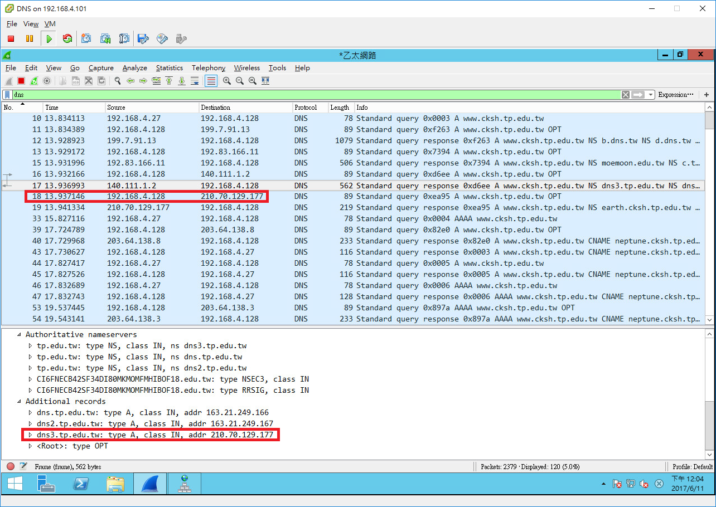Select packet 12 from 199.7.91.13
The height and width of the screenshot is (507, 716).
[x=353, y=140]
